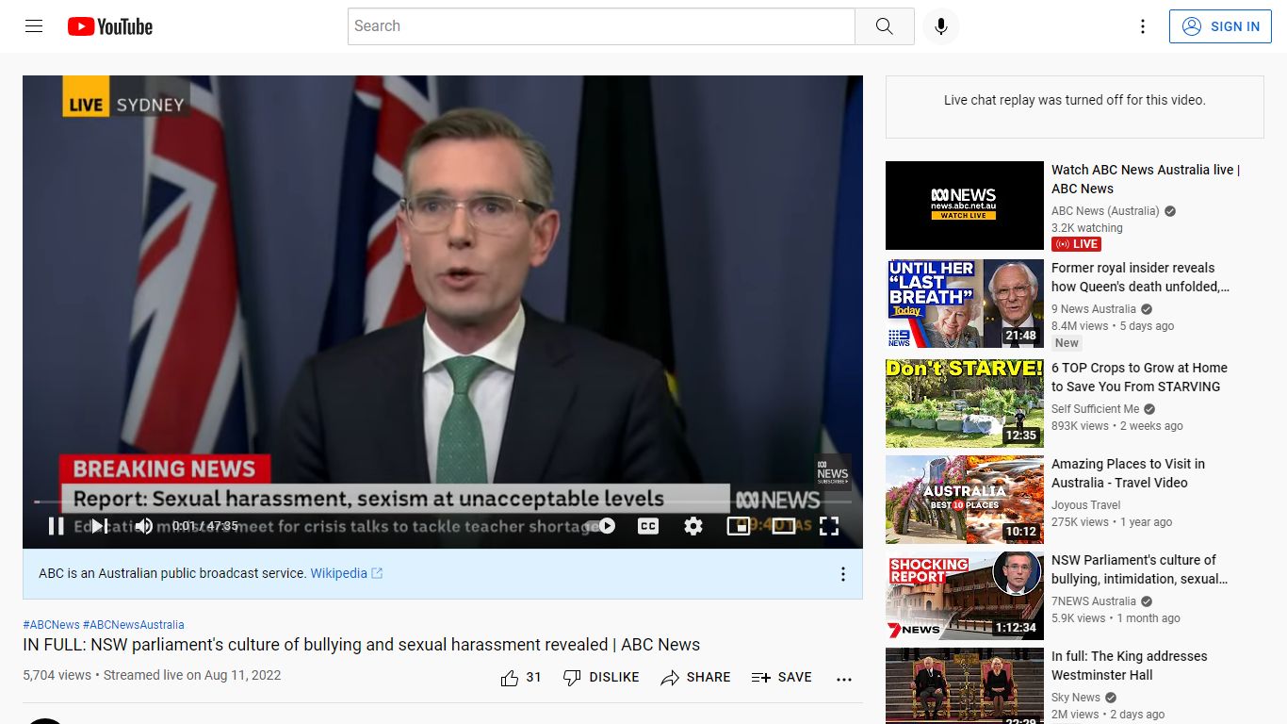The height and width of the screenshot is (724, 1287).
Task: Open the #ABCNews hashtag
Action: pyautogui.click(x=51, y=625)
